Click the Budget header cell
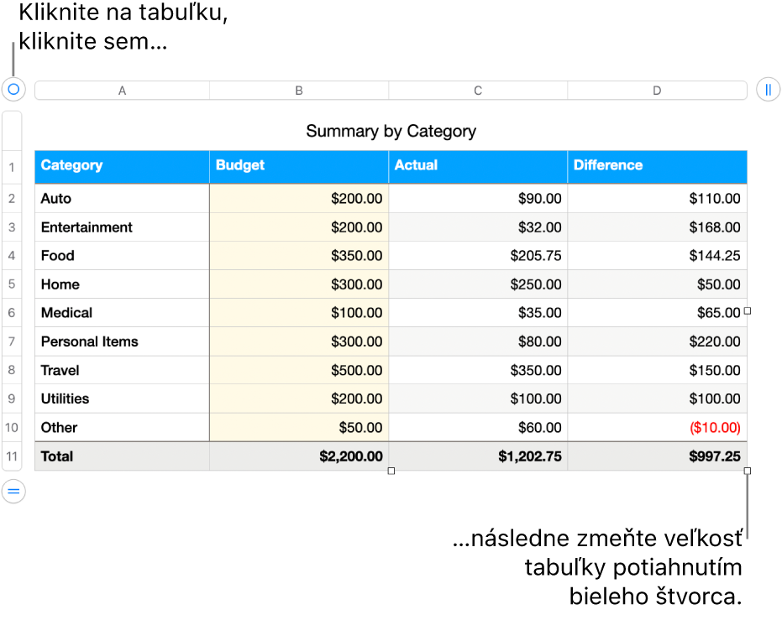Image resolution: width=782 pixels, height=620 pixels. (x=298, y=166)
